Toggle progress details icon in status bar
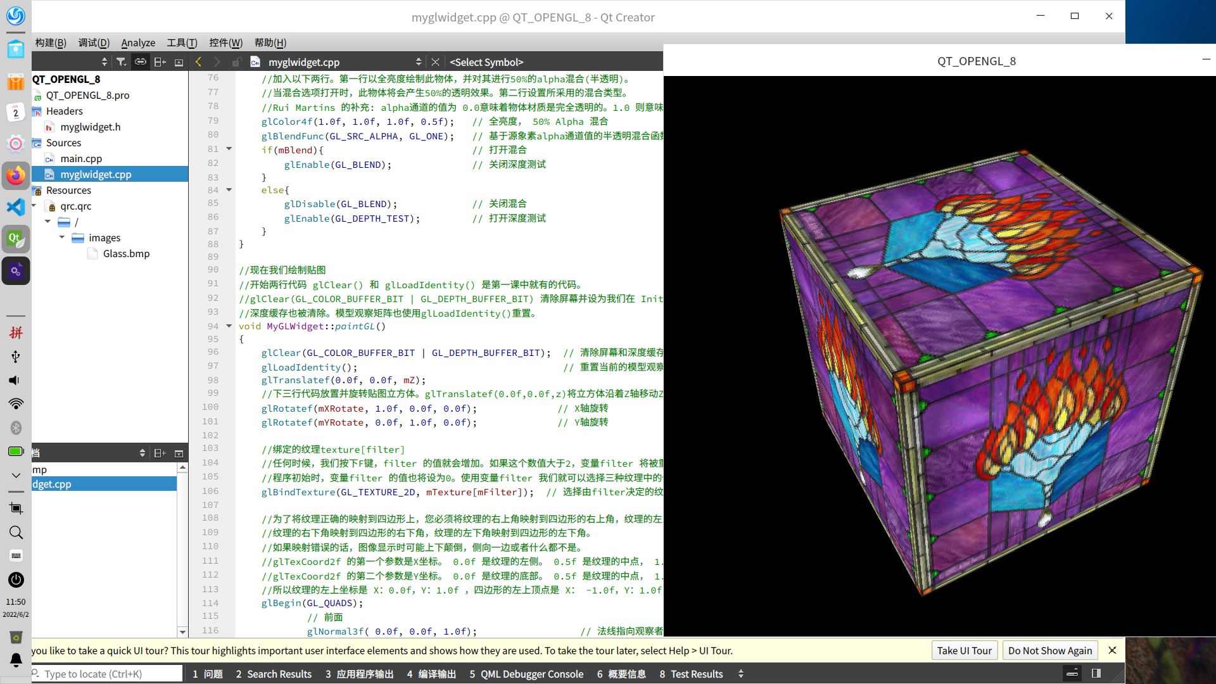The image size is (1216, 684). point(1072,673)
